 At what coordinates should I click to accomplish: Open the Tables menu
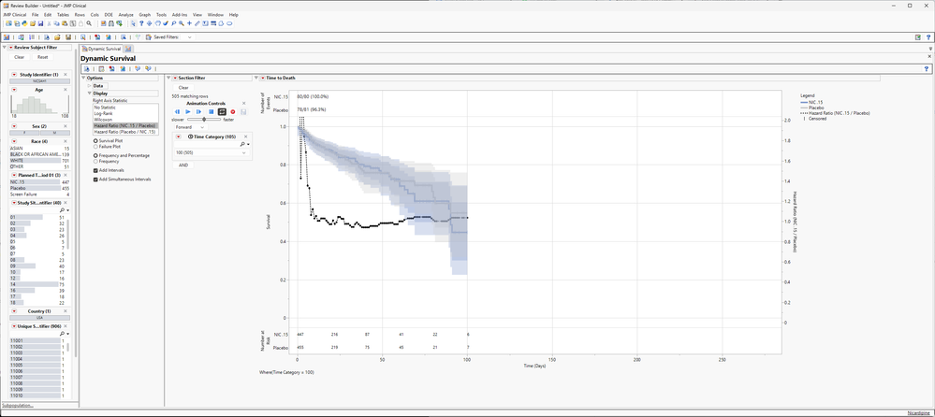[63, 14]
